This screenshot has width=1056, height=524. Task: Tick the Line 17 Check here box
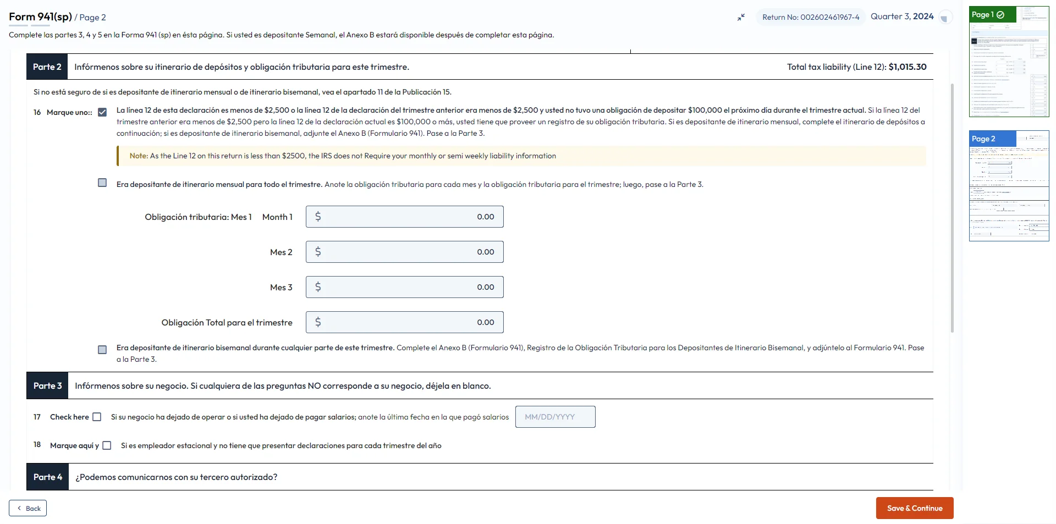click(x=97, y=417)
